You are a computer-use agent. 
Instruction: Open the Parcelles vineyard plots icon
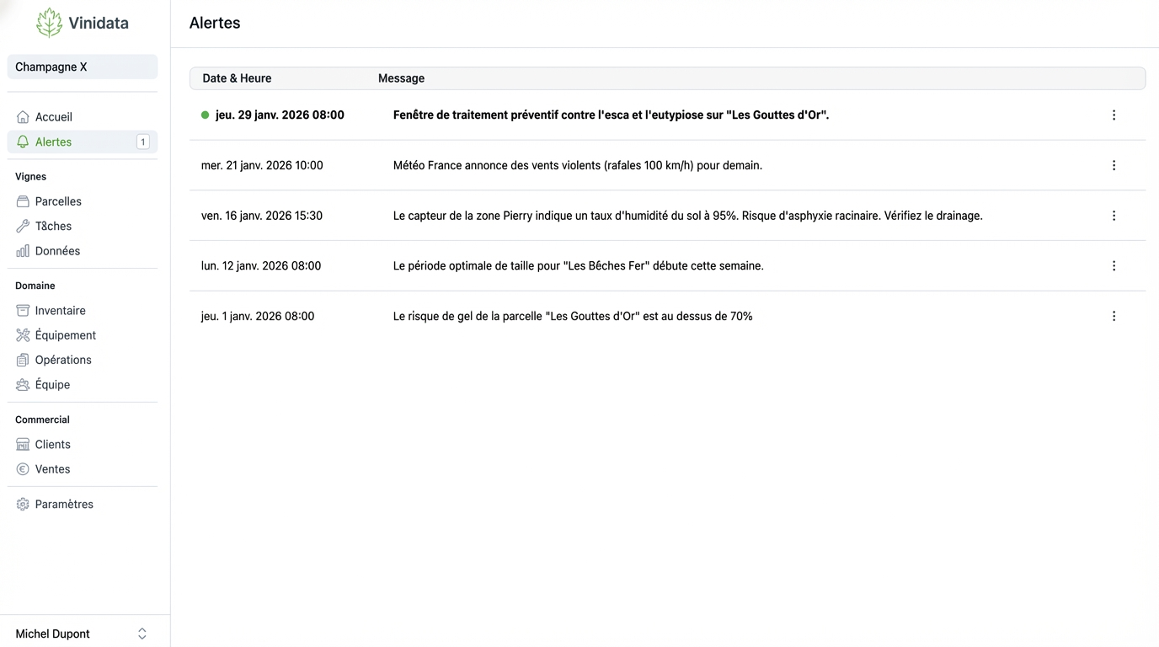tap(22, 201)
